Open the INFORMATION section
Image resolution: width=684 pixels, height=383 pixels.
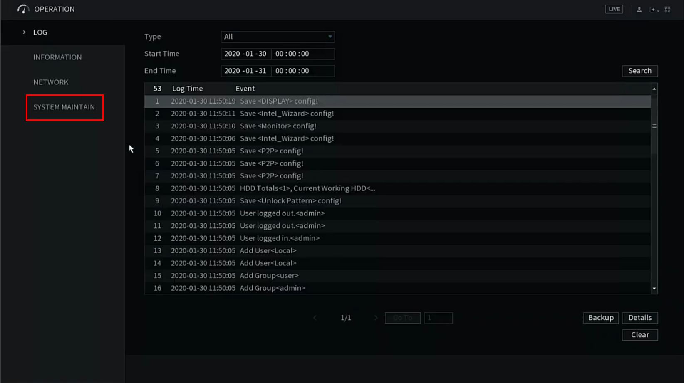[x=57, y=57]
